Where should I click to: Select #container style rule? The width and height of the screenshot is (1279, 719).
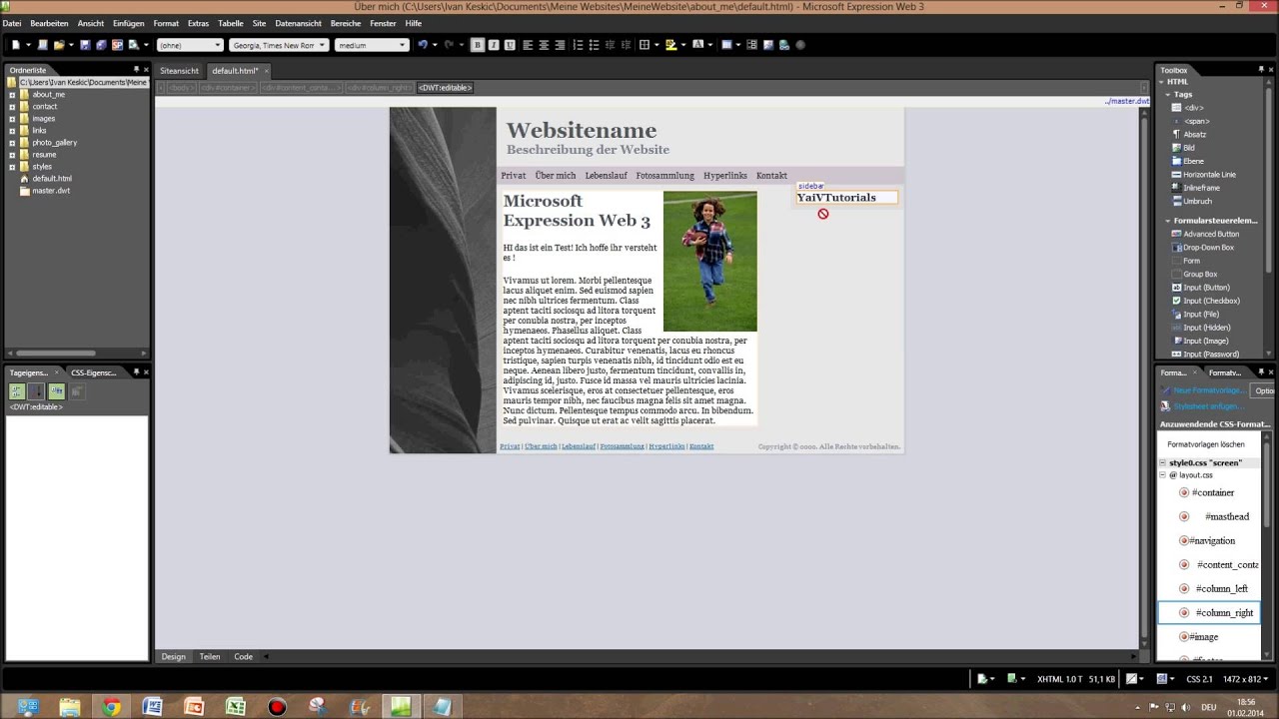click(x=1212, y=492)
